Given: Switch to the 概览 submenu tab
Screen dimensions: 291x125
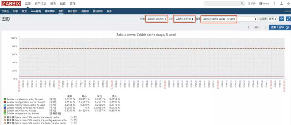Looking at the screenshot, I should (x=24, y=11).
